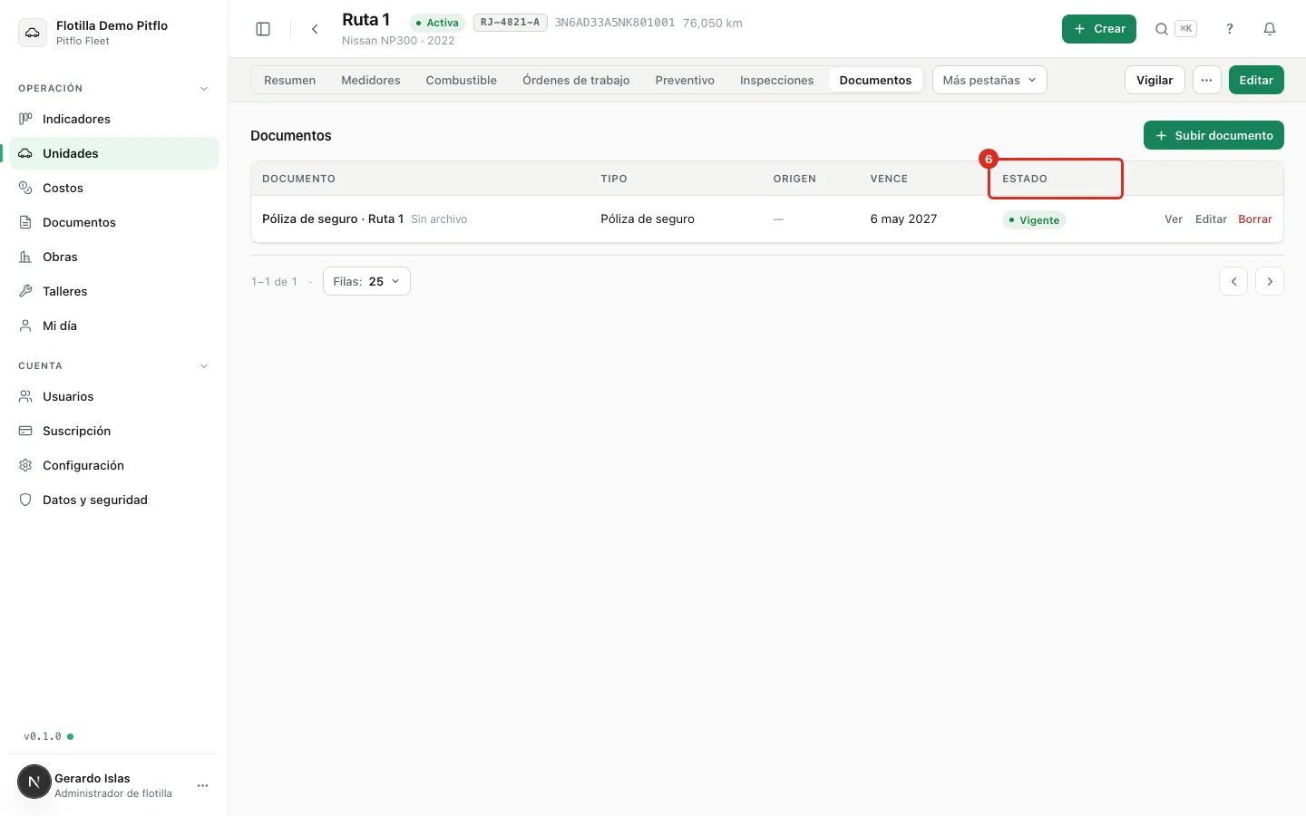This screenshot has height=816, width=1306.
Task: Click the Vigente status badge
Action: (1034, 220)
